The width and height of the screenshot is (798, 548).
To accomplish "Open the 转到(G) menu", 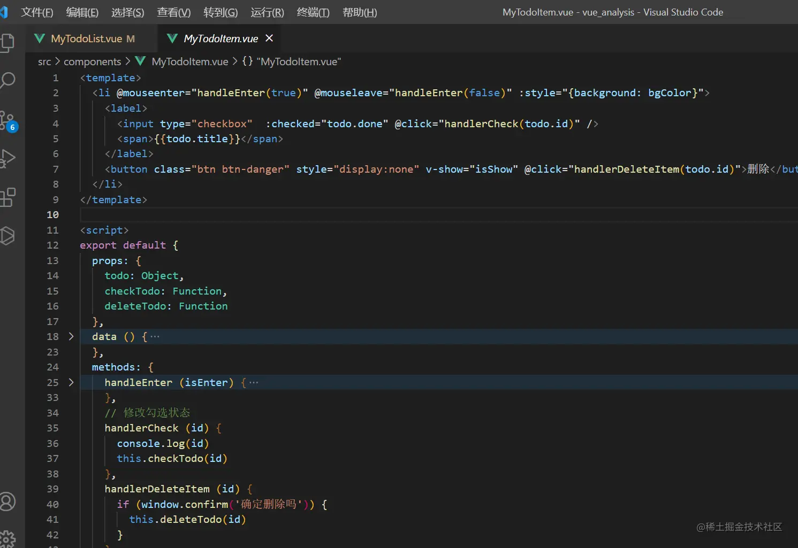I will [x=221, y=12].
